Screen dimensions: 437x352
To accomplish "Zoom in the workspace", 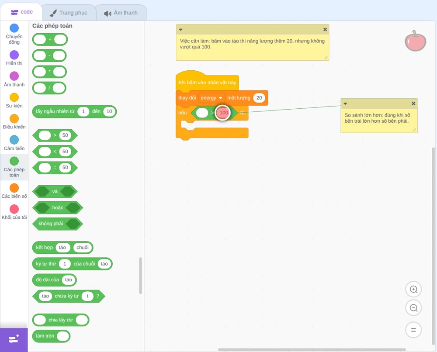I will coord(413,290).
